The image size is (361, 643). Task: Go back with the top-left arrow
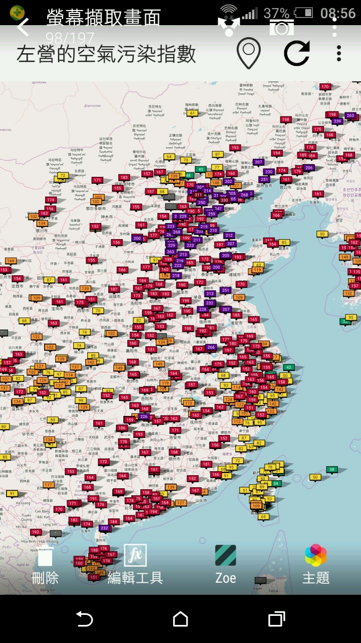click(x=23, y=27)
